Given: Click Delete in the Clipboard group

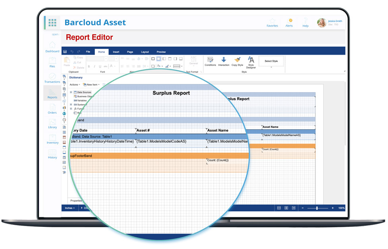Looking at the screenshot, I should click(79, 67).
